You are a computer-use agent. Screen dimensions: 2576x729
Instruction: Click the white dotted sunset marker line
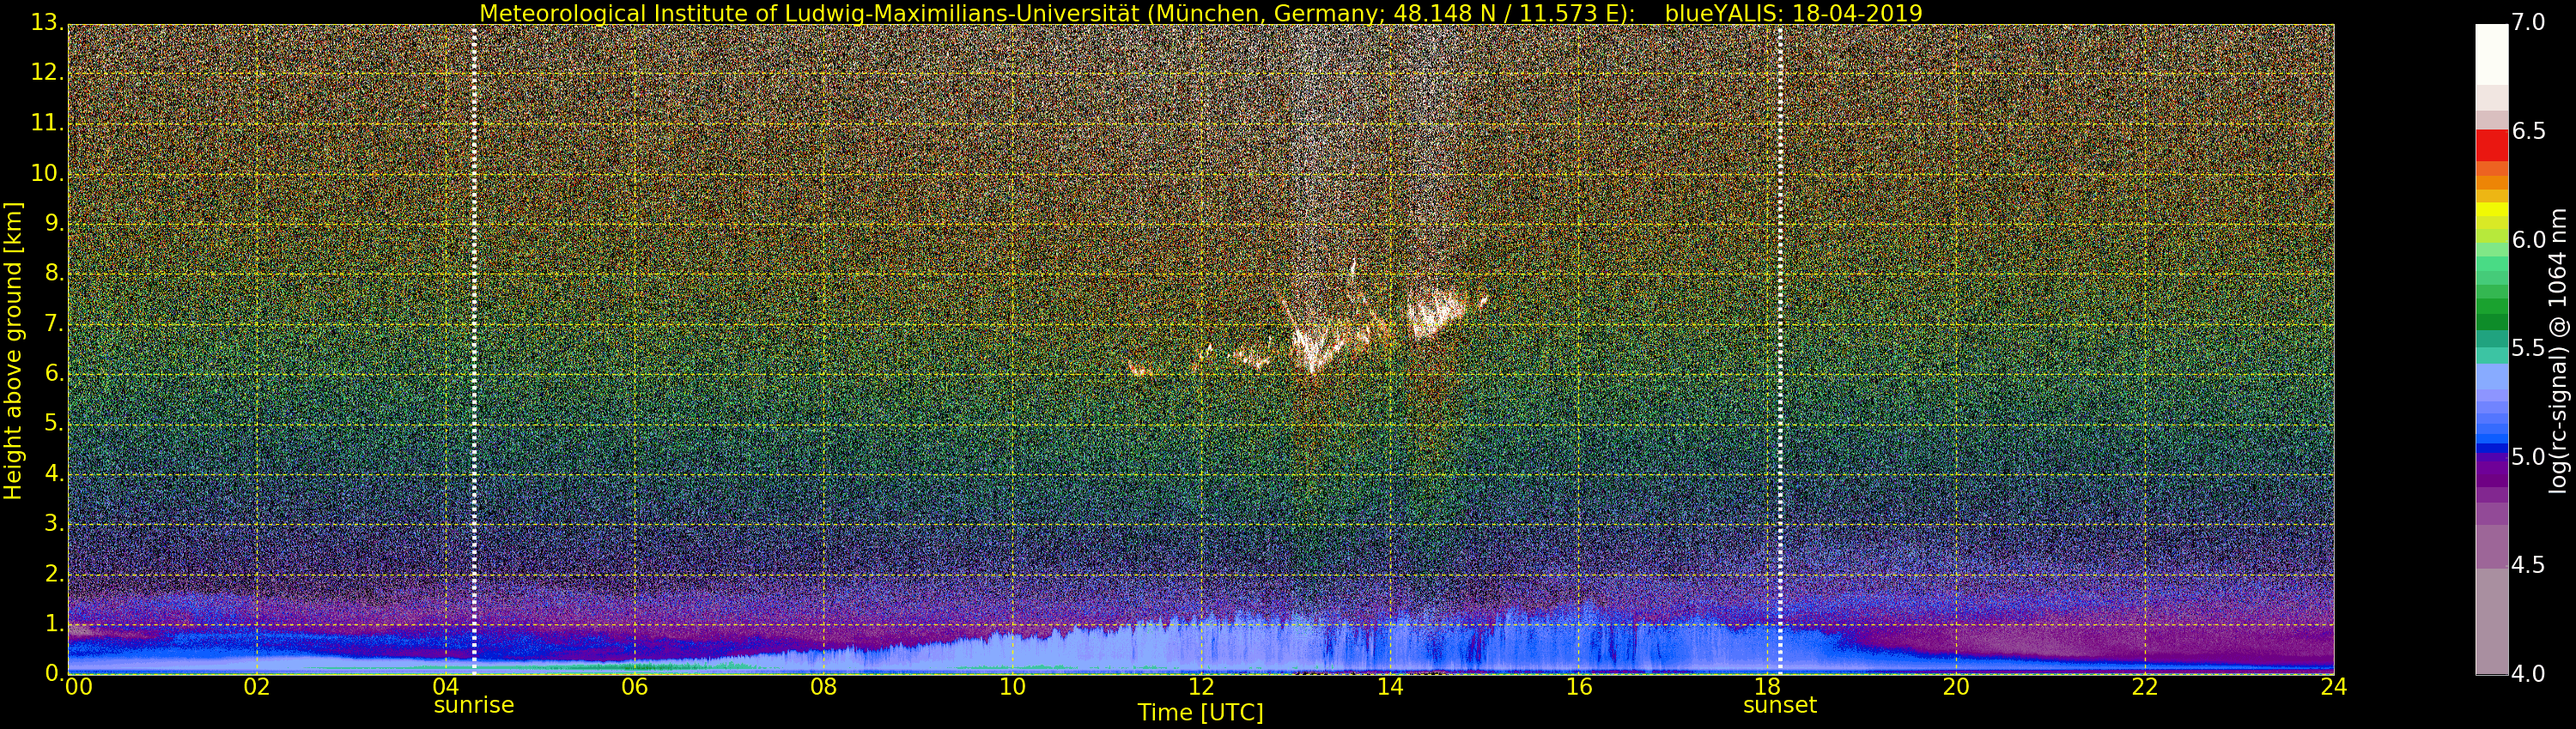coord(1780,350)
